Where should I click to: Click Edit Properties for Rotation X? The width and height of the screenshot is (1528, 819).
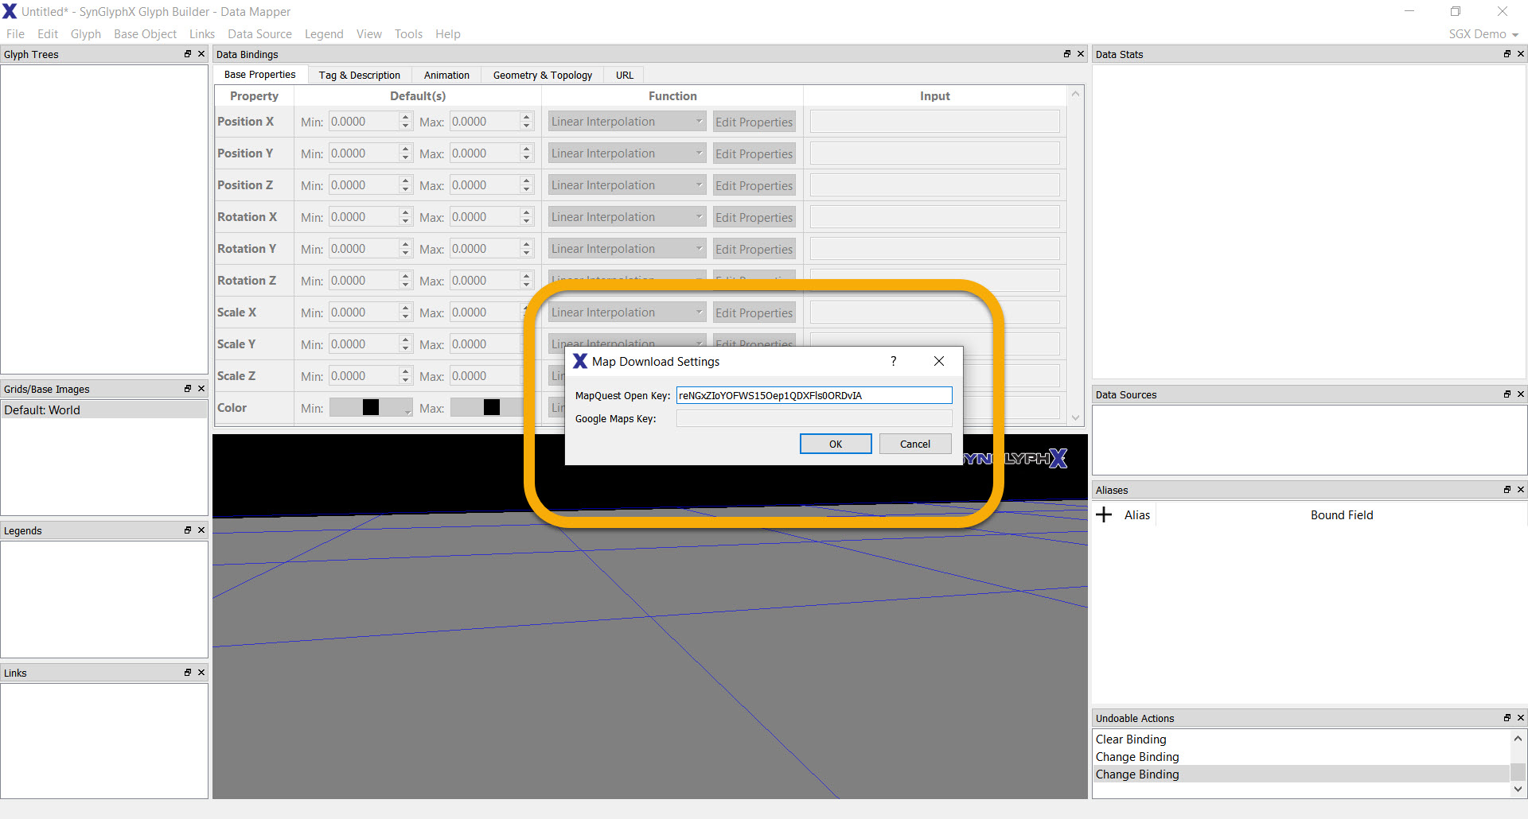pyautogui.click(x=754, y=217)
